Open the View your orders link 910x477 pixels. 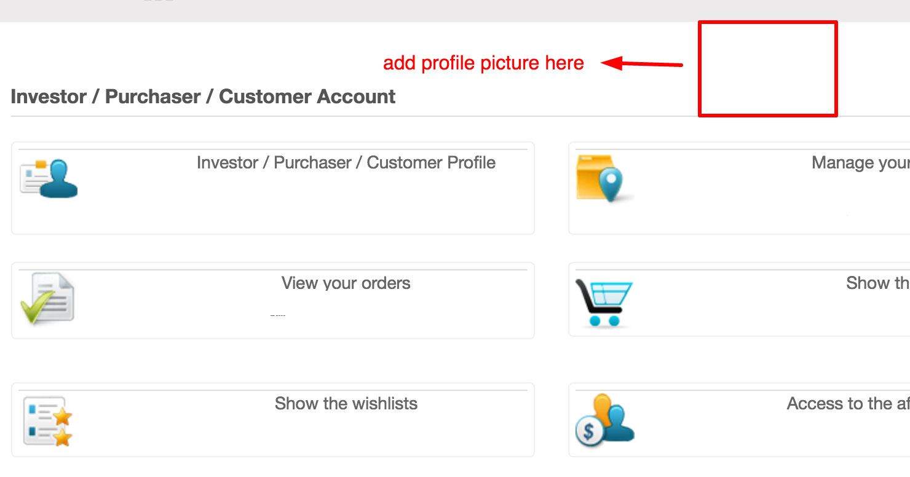coord(346,283)
